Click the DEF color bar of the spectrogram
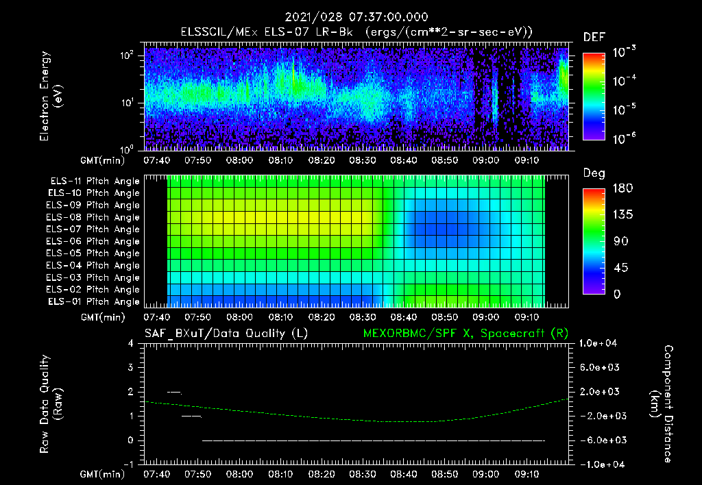This screenshot has width=702, height=485. click(594, 97)
